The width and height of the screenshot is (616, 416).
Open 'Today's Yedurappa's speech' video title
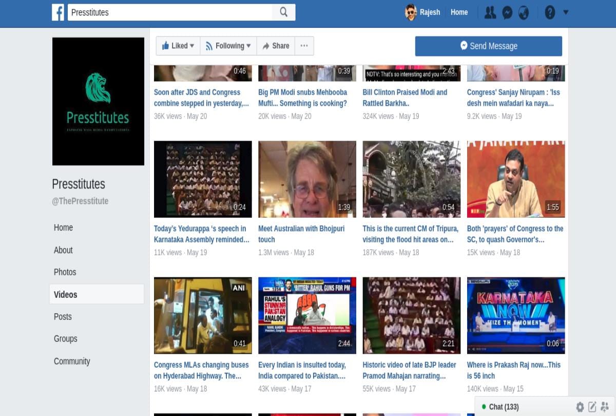coord(202,234)
